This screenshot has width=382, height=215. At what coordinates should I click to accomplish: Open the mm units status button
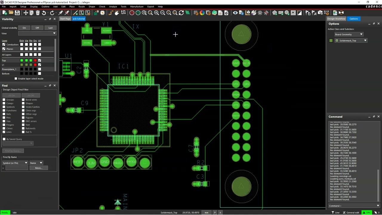point(206,213)
